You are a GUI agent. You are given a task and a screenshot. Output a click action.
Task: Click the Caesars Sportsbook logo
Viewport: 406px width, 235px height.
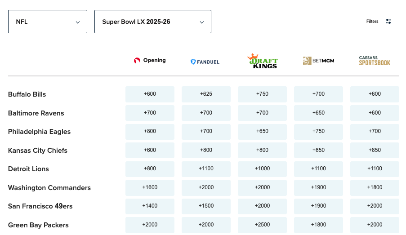pos(375,61)
